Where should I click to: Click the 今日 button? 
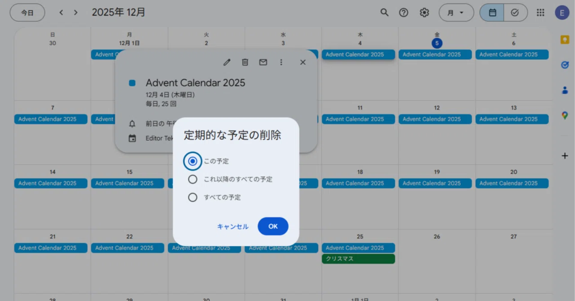tap(27, 13)
